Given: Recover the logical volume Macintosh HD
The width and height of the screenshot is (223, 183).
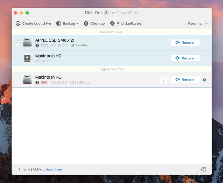Looking at the screenshot, I should [x=185, y=80].
